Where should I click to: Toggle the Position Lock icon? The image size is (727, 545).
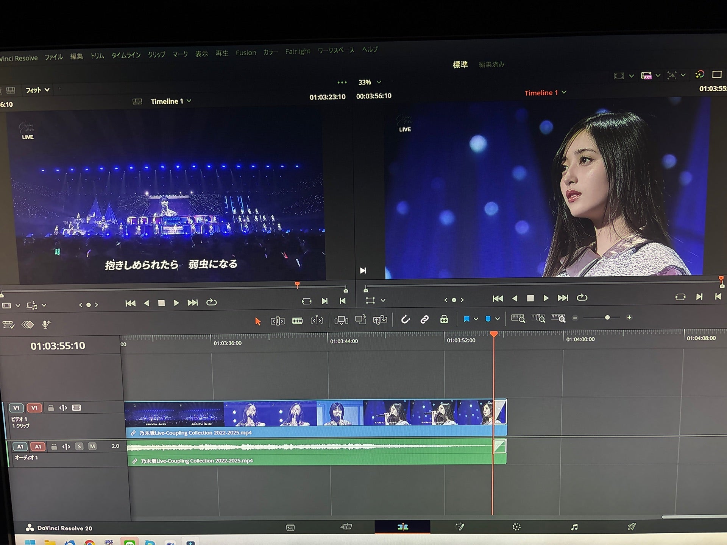pyautogui.click(x=444, y=319)
